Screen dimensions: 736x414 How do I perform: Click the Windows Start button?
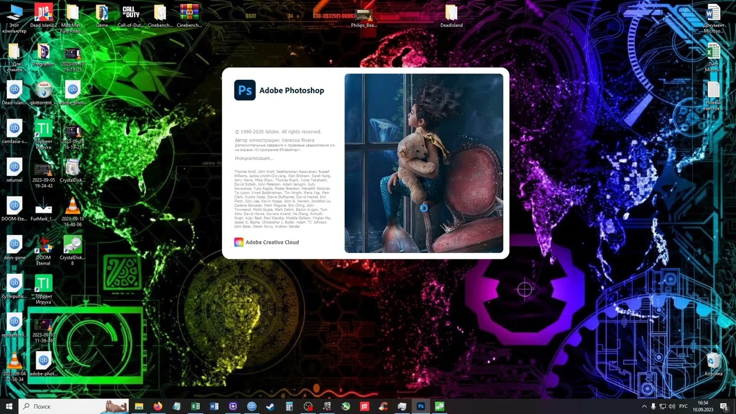coord(9,406)
